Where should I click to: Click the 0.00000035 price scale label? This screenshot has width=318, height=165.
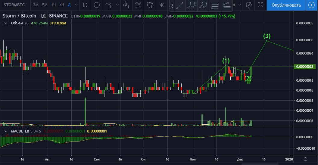pos(305,23)
